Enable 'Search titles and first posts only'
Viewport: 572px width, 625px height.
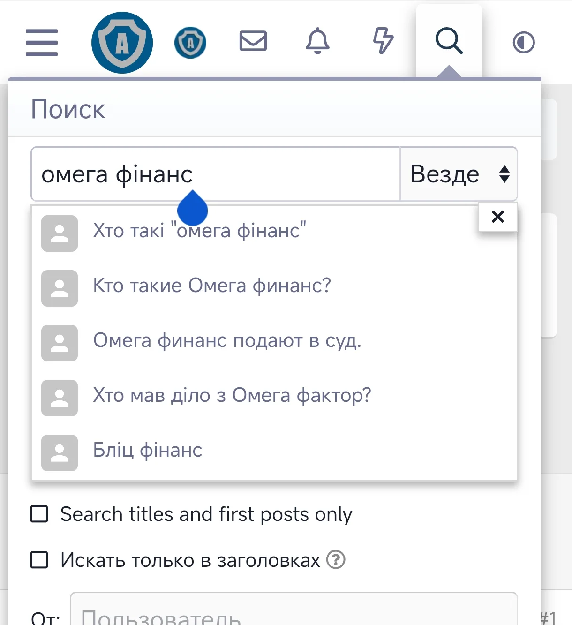coord(39,514)
